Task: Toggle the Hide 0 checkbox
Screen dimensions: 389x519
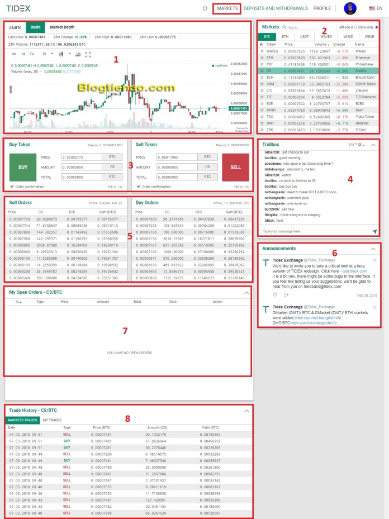Action: coord(341,27)
